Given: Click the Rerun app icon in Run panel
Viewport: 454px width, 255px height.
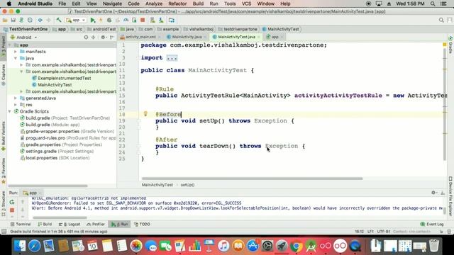Looking at the screenshot, I should [x=12, y=202].
